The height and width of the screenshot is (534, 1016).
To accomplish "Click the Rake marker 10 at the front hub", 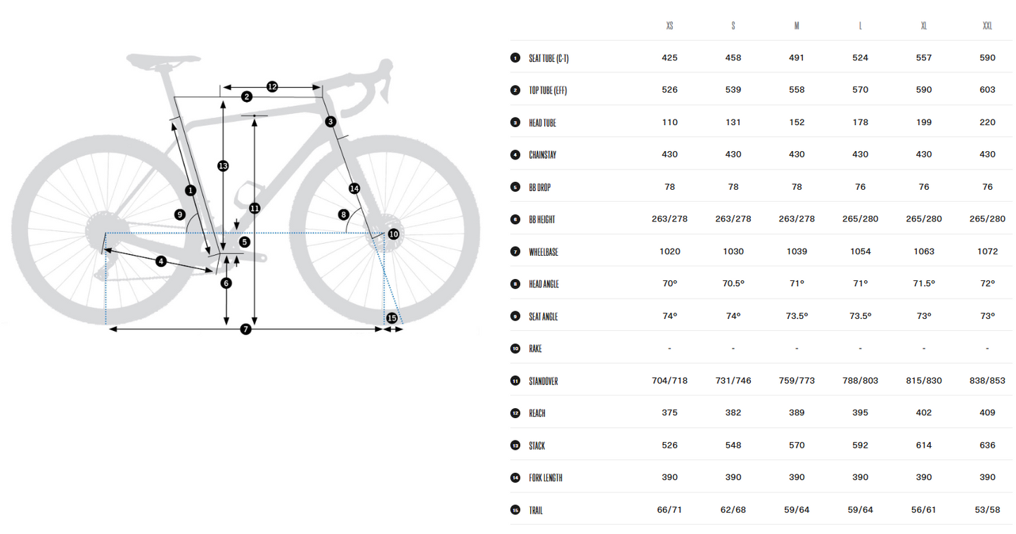I will pos(393,234).
